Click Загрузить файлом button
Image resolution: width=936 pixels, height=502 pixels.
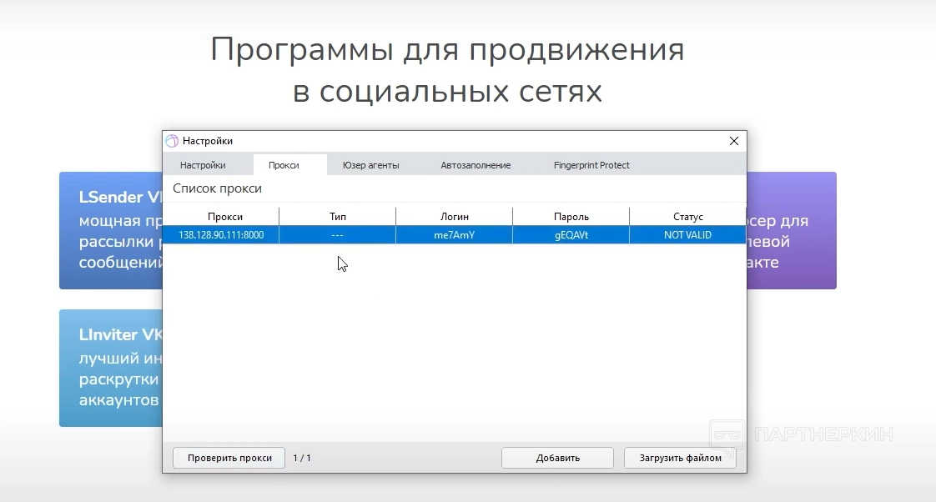680,458
